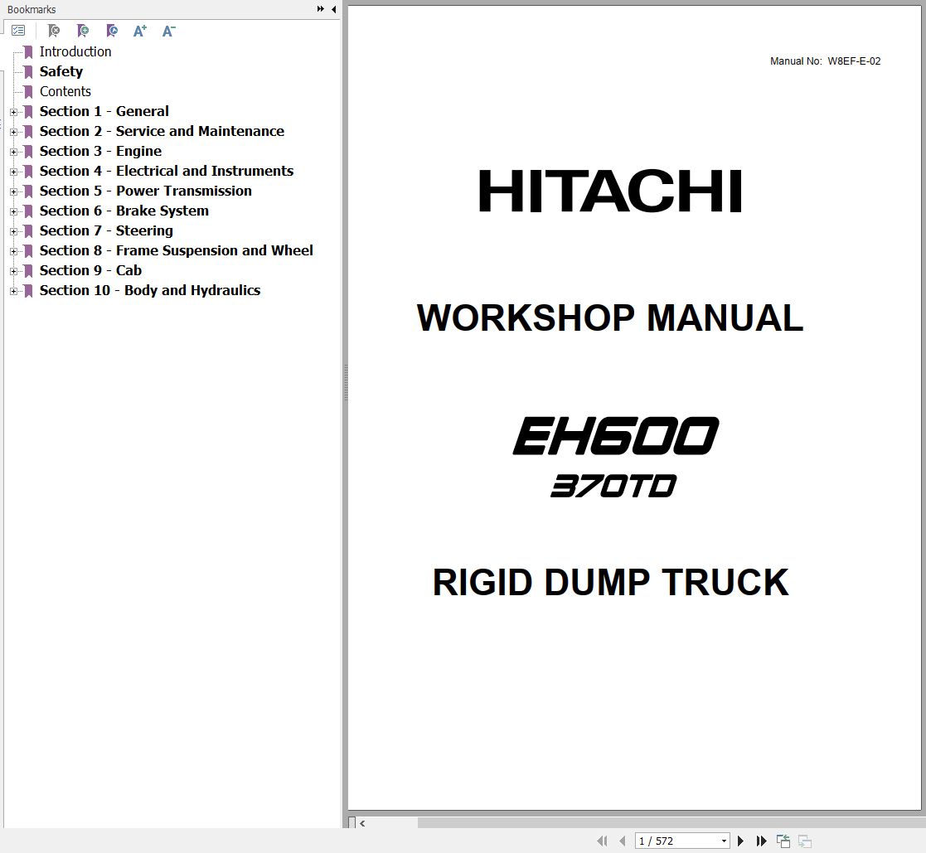Decrease bookmark text size (A-)

pos(169,31)
